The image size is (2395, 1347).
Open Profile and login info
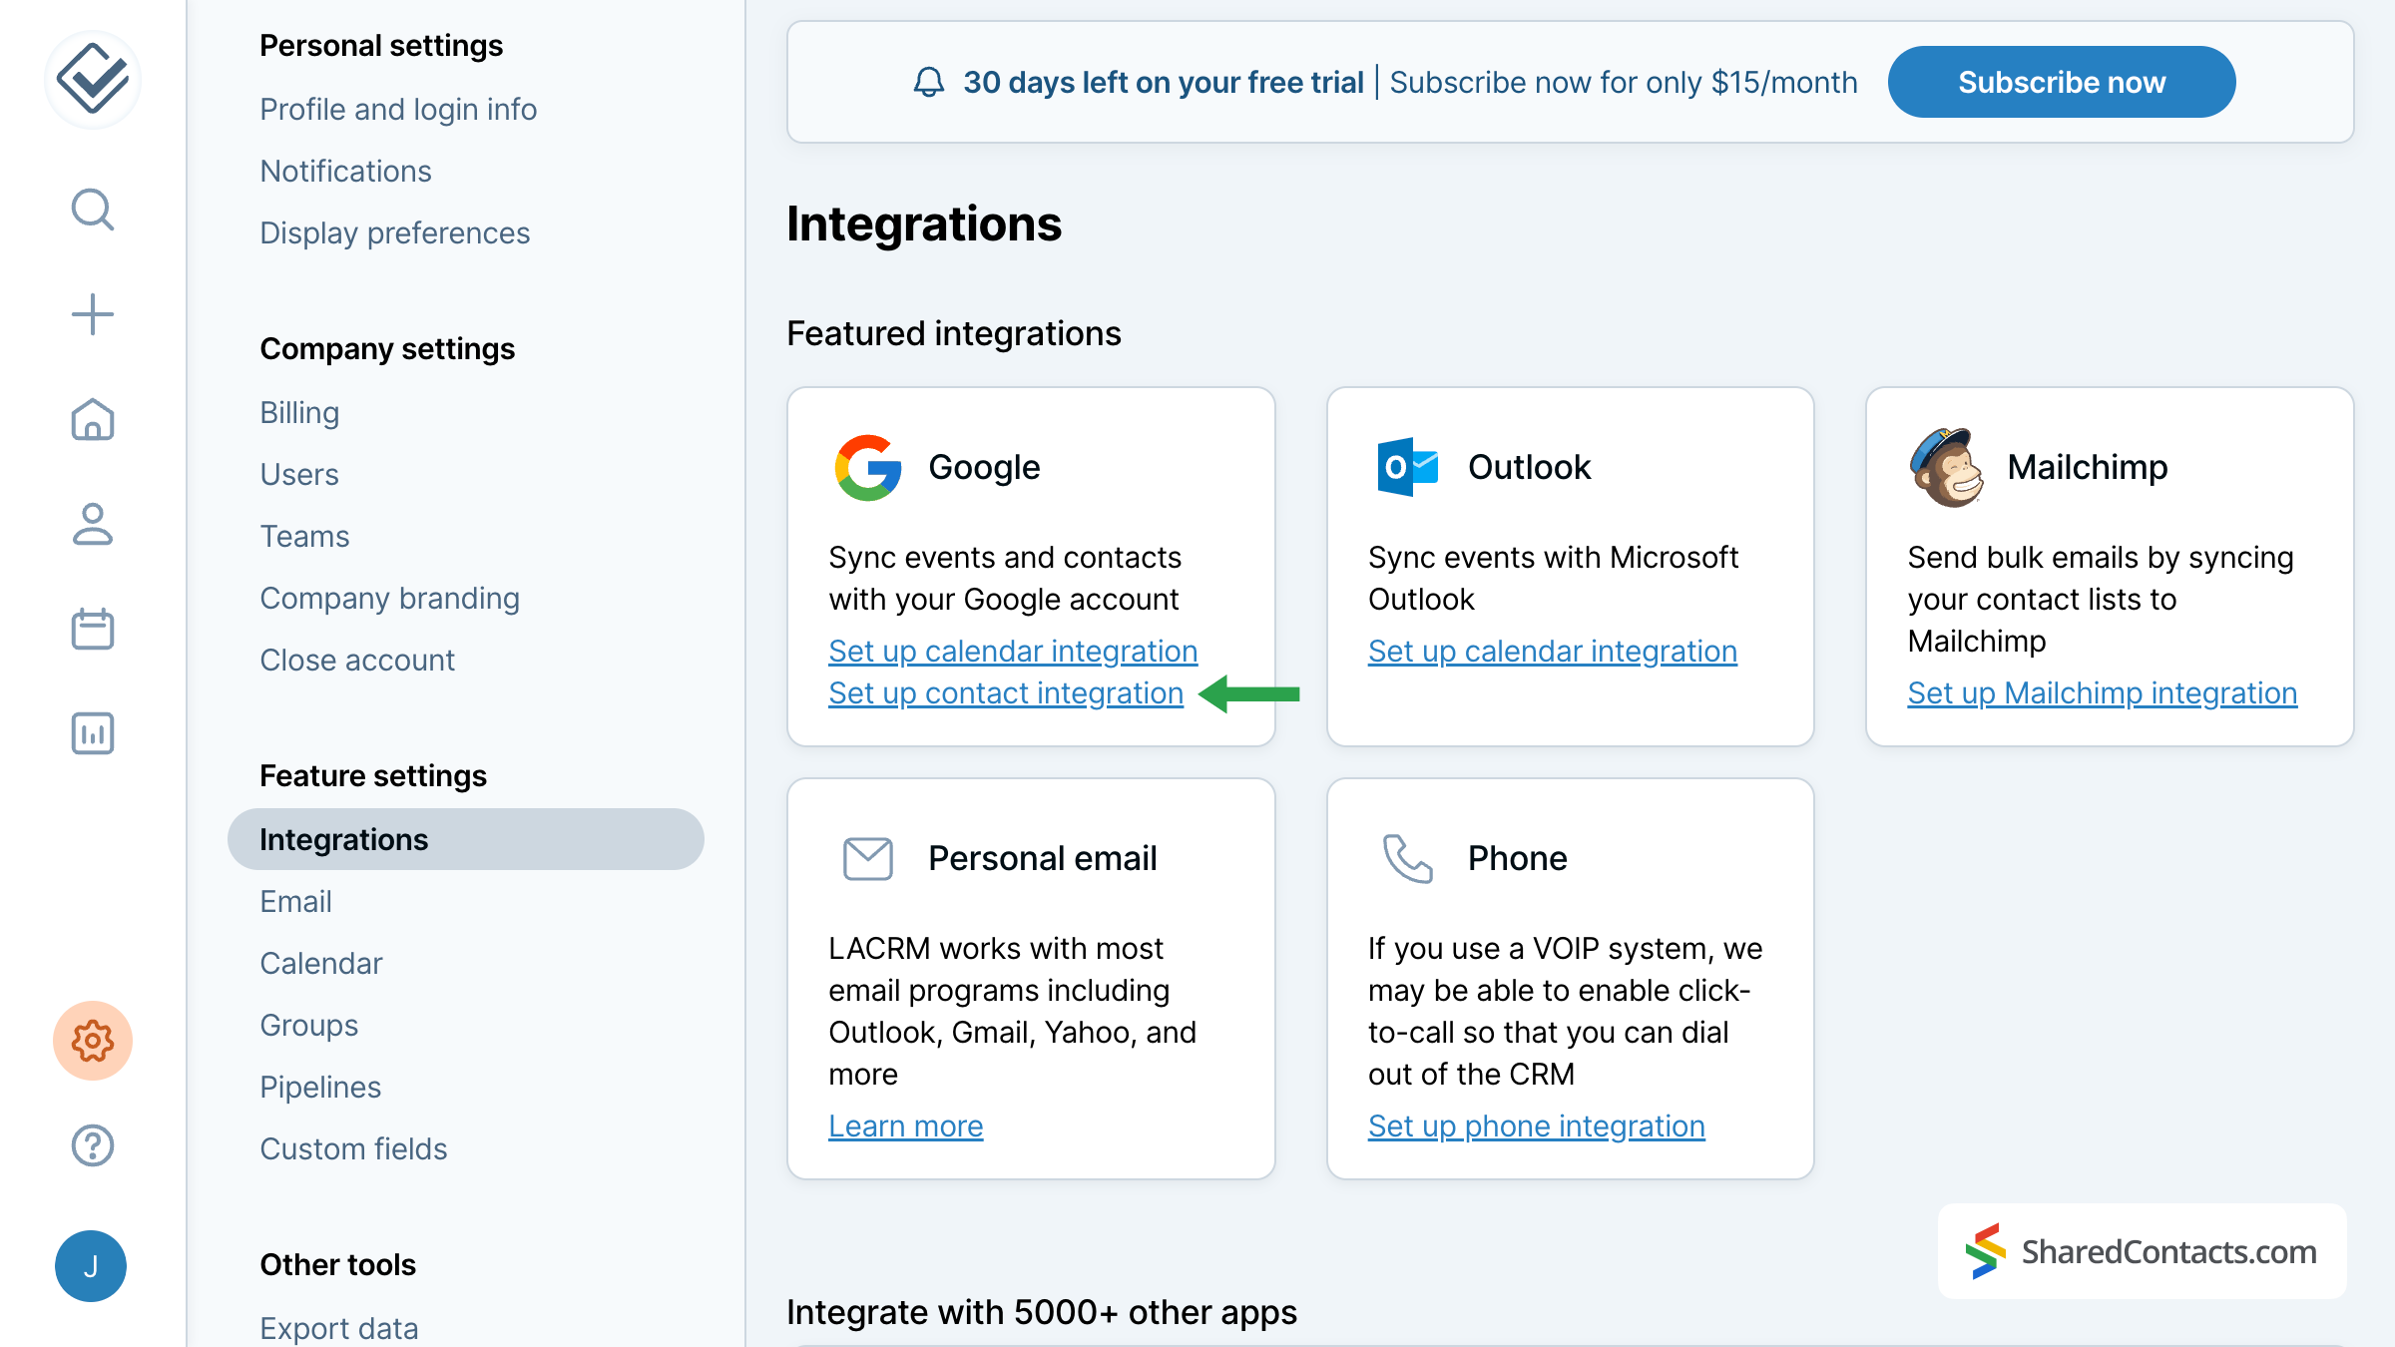398,109
